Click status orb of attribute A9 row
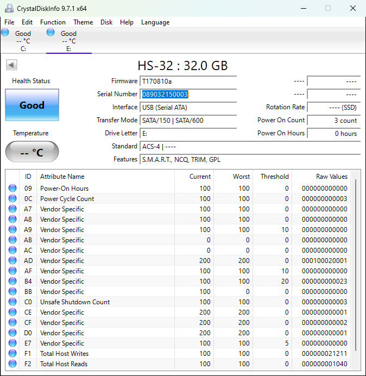The width and height of the screenshot is (366, 376). coord(12,229)
